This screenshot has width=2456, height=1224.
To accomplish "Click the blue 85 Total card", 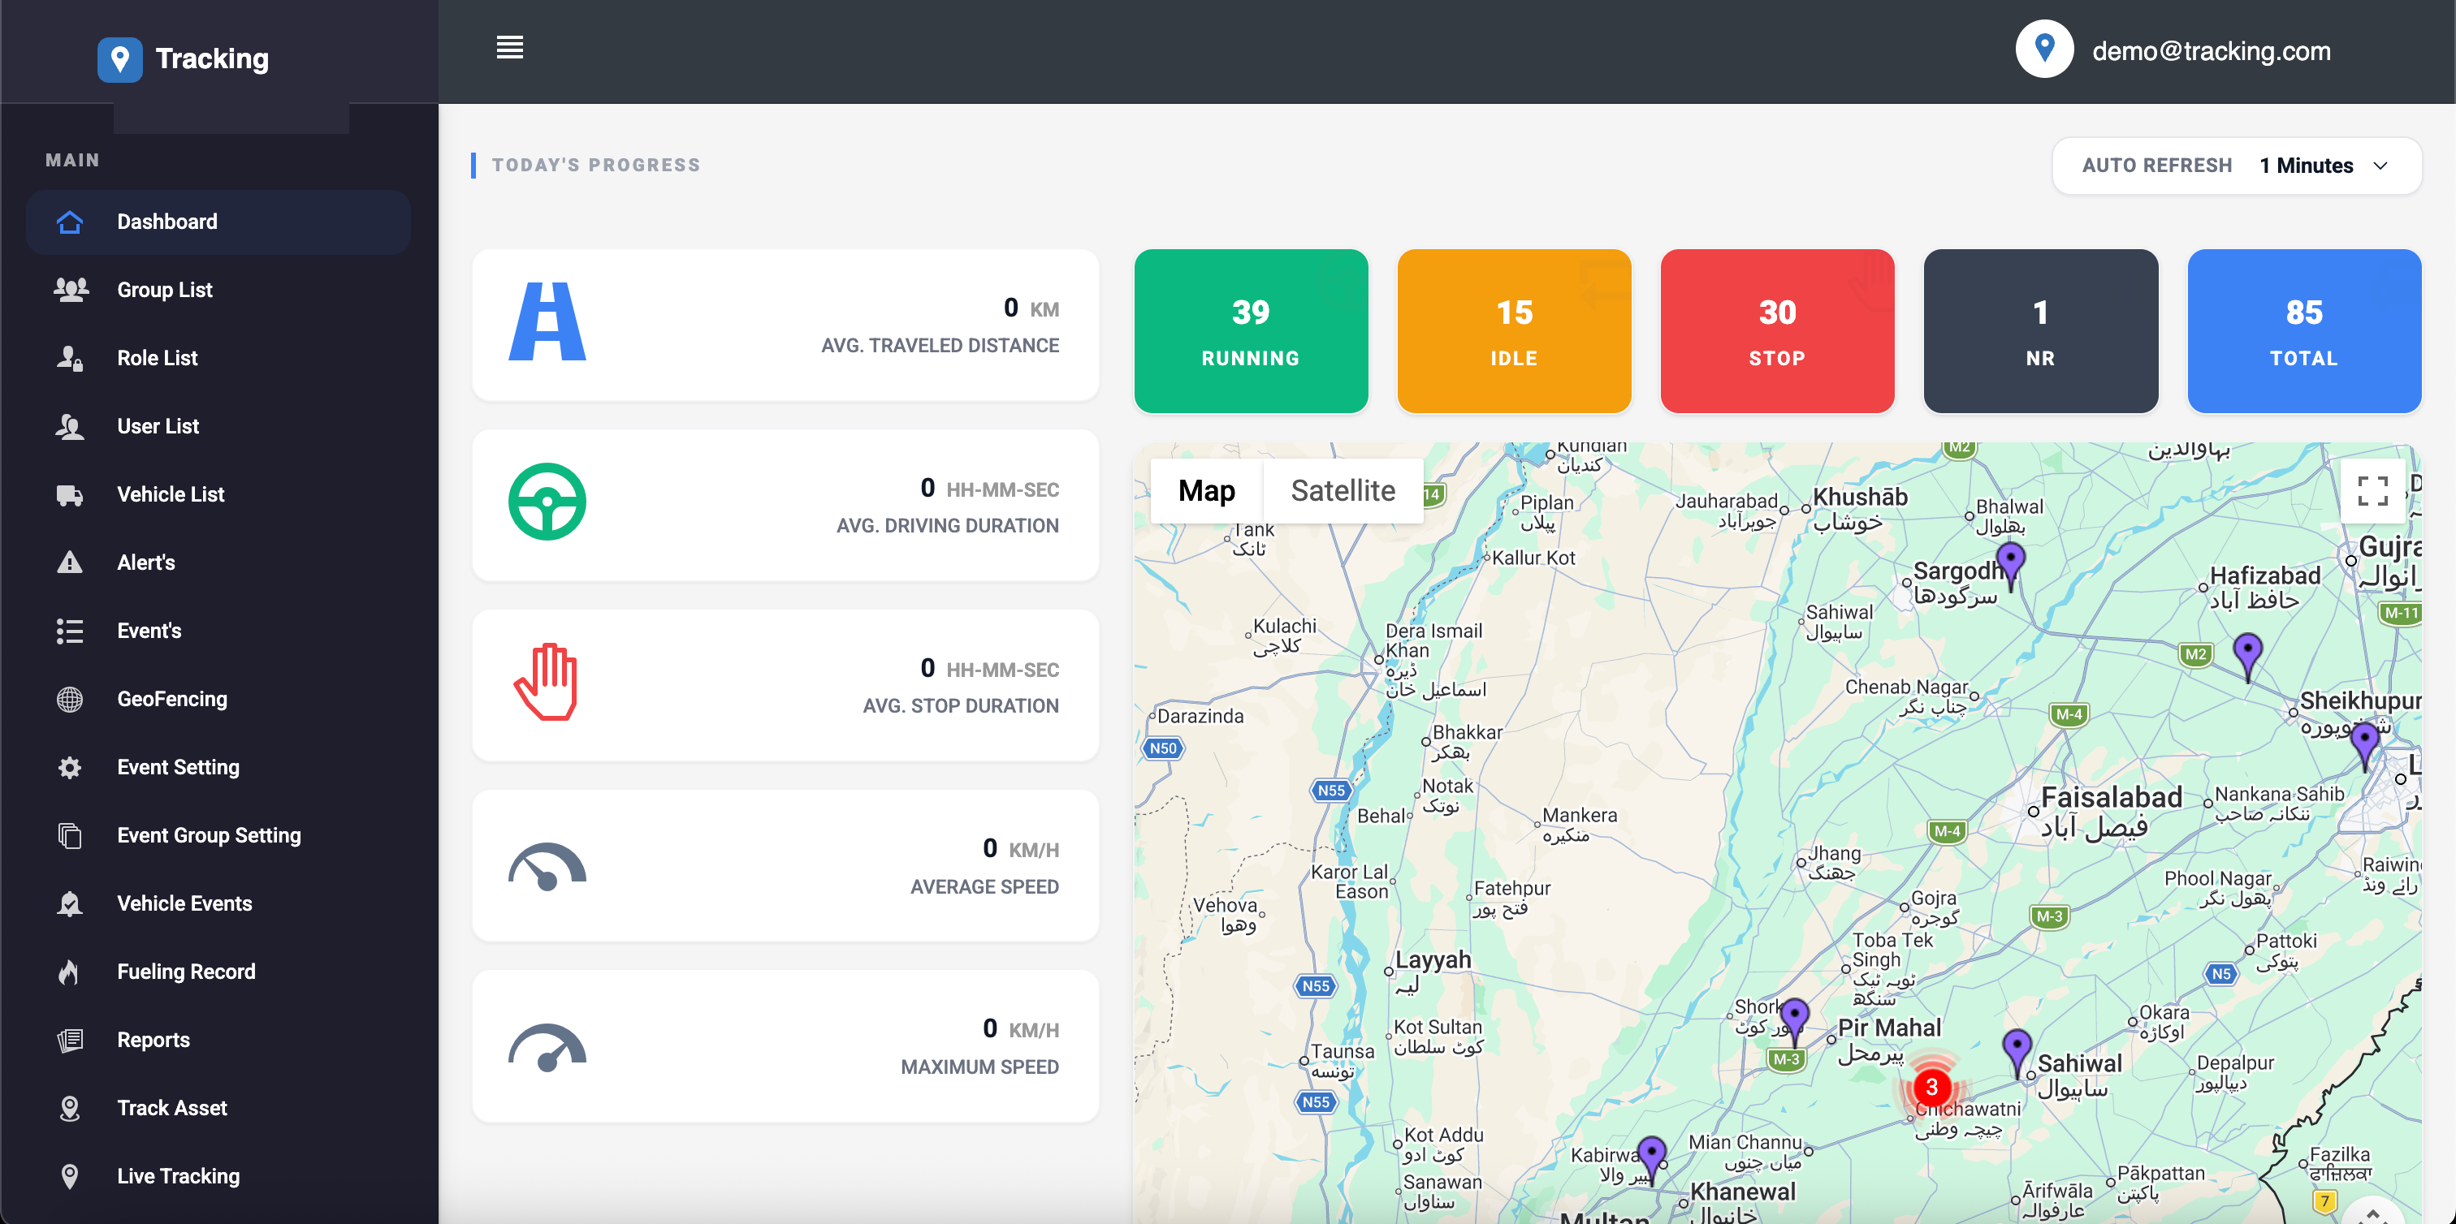I will 2304,331.
